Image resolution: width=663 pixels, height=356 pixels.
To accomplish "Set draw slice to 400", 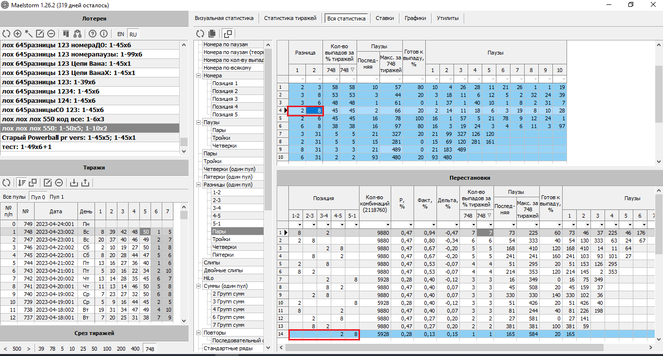I will click(x=135, y=349).
